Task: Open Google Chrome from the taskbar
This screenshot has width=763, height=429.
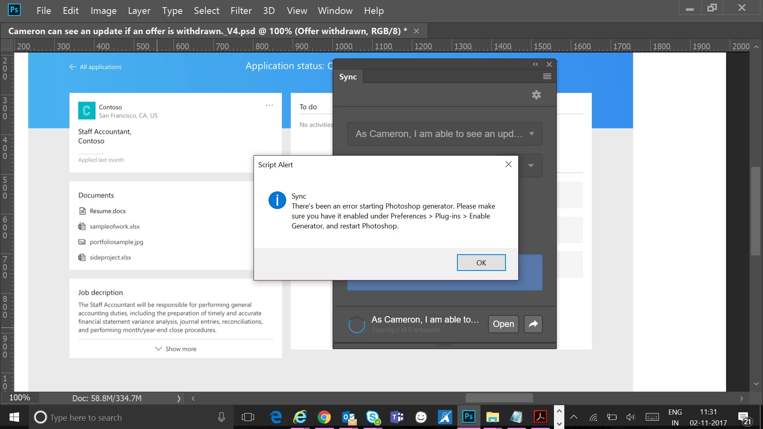Action: (324, 417)
